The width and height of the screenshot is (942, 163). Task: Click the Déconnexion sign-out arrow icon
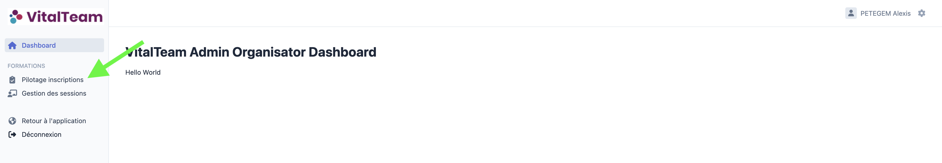pyautogui.click(x=12, y=134)
